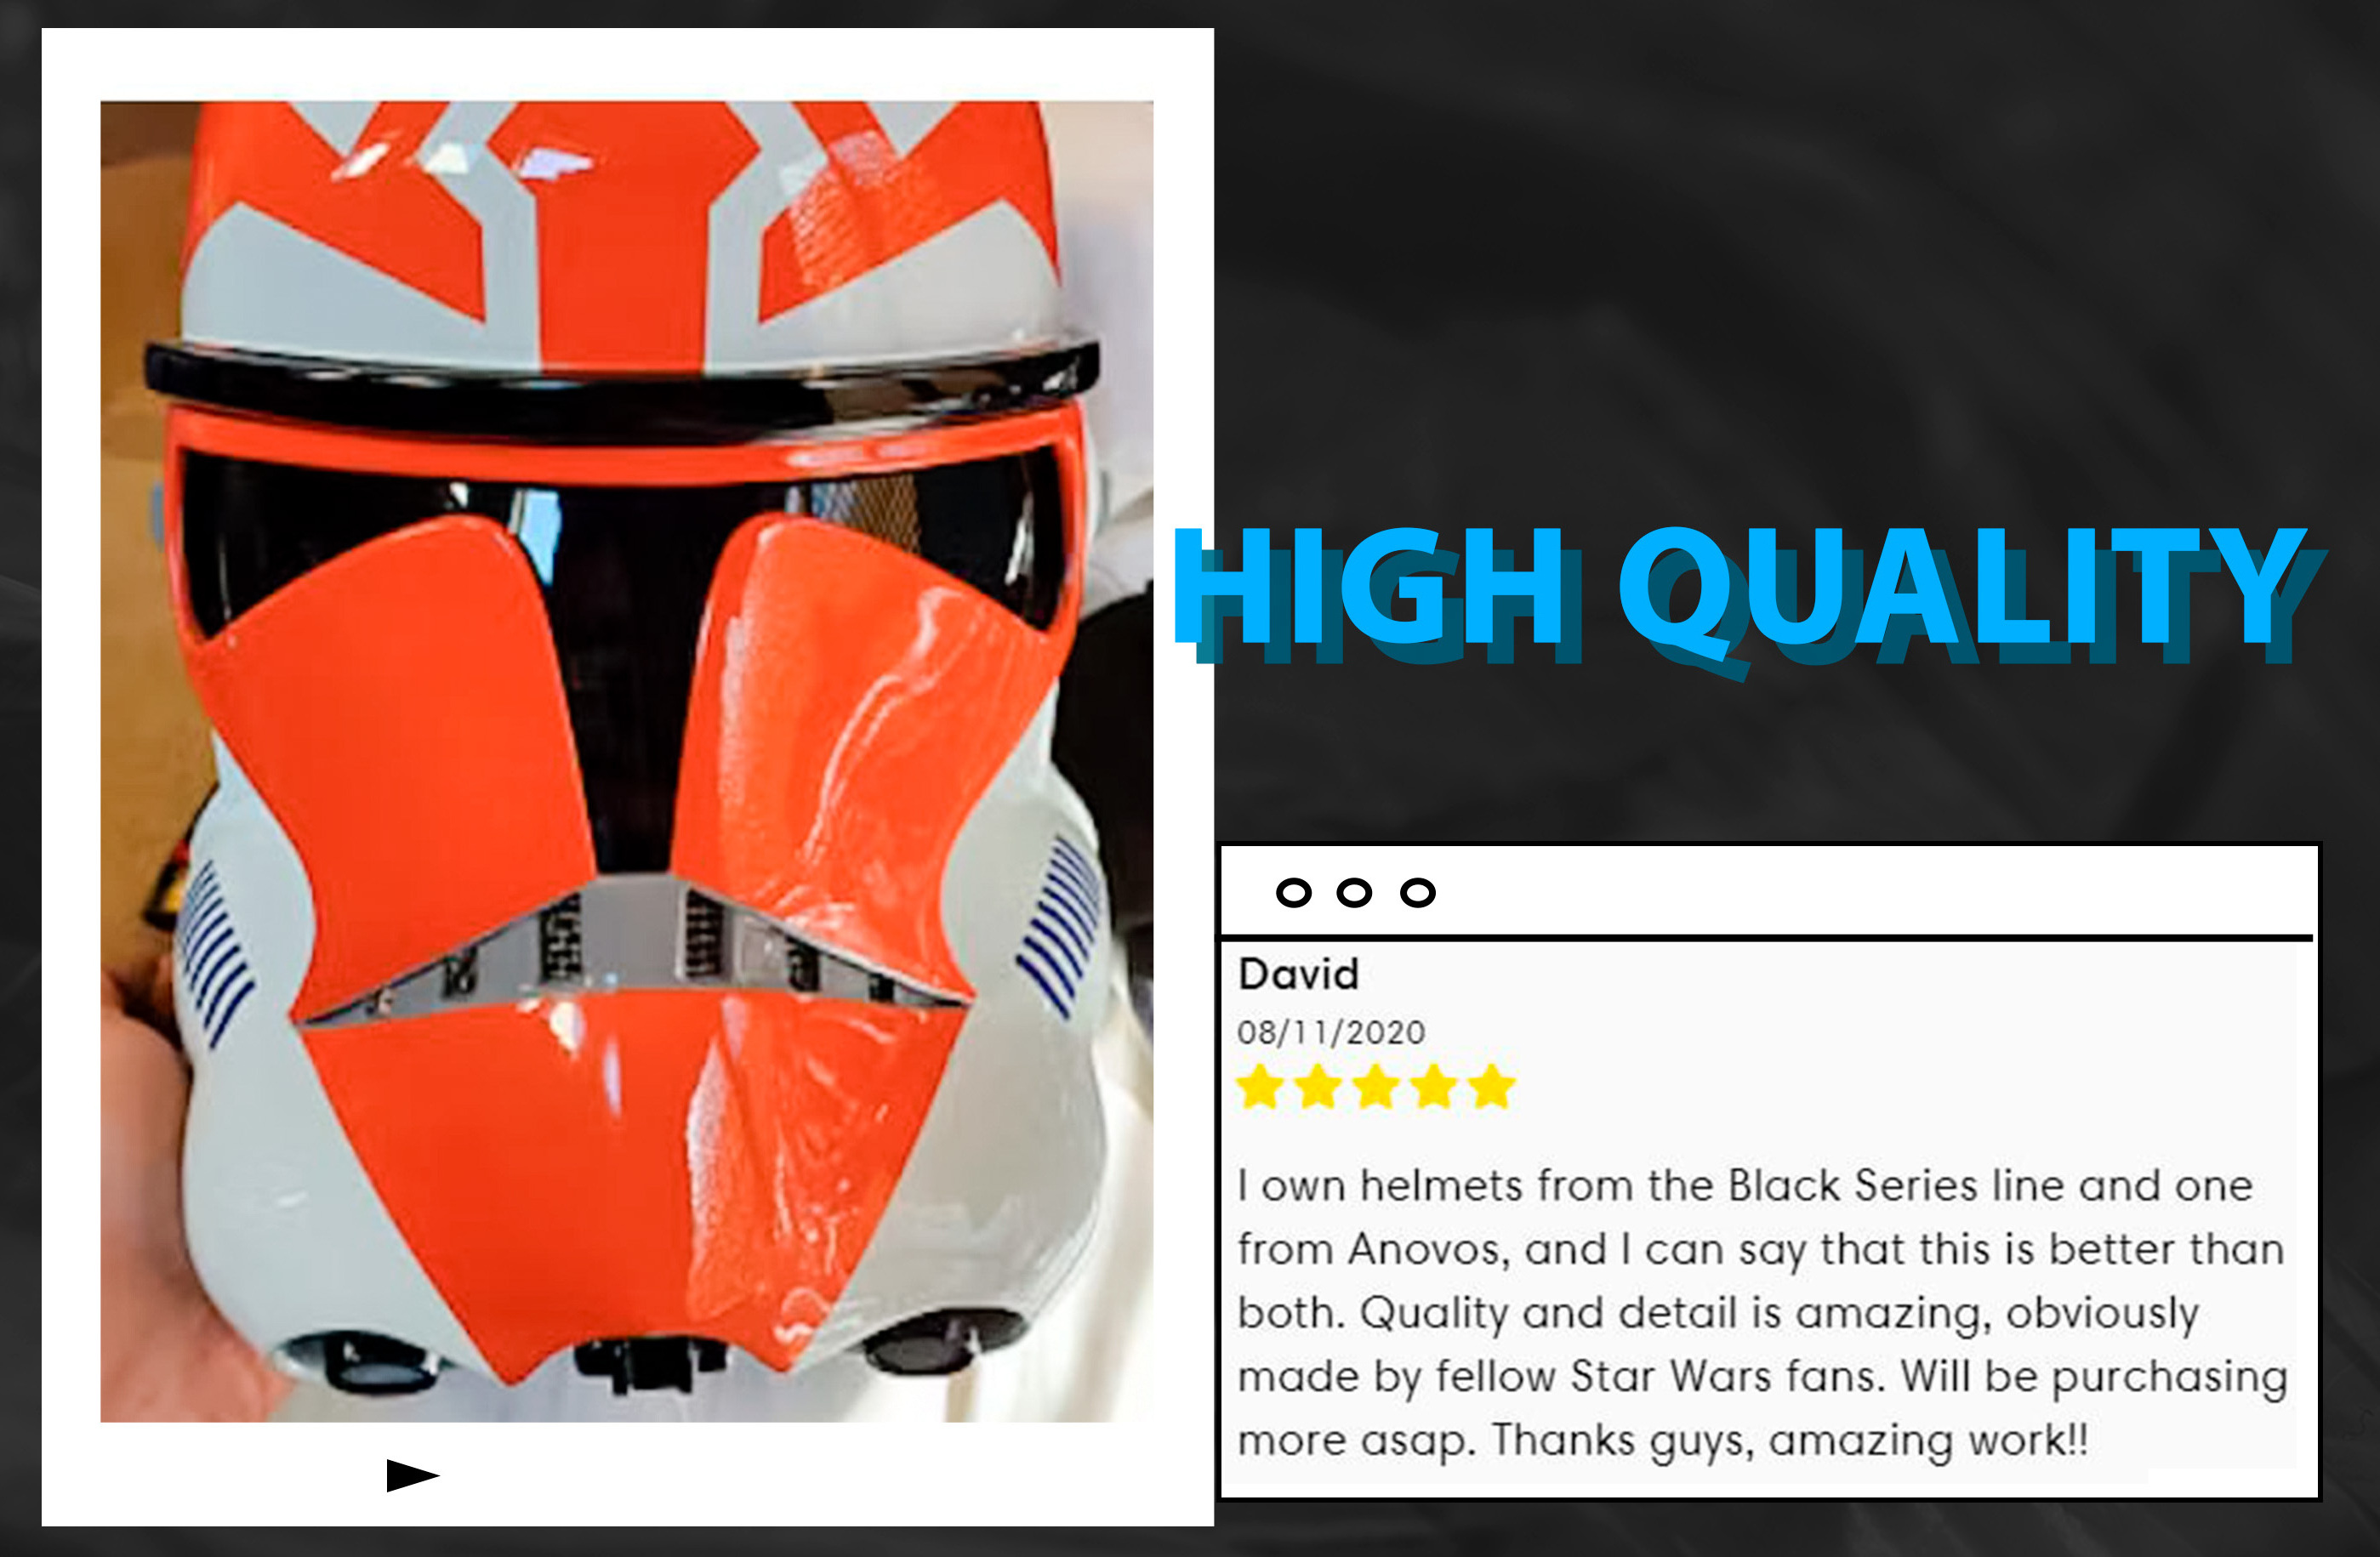This screenshot has height=1557, width=2380.
Task: Select the second yellow rating star
Action: [x=1318, y=1087]
